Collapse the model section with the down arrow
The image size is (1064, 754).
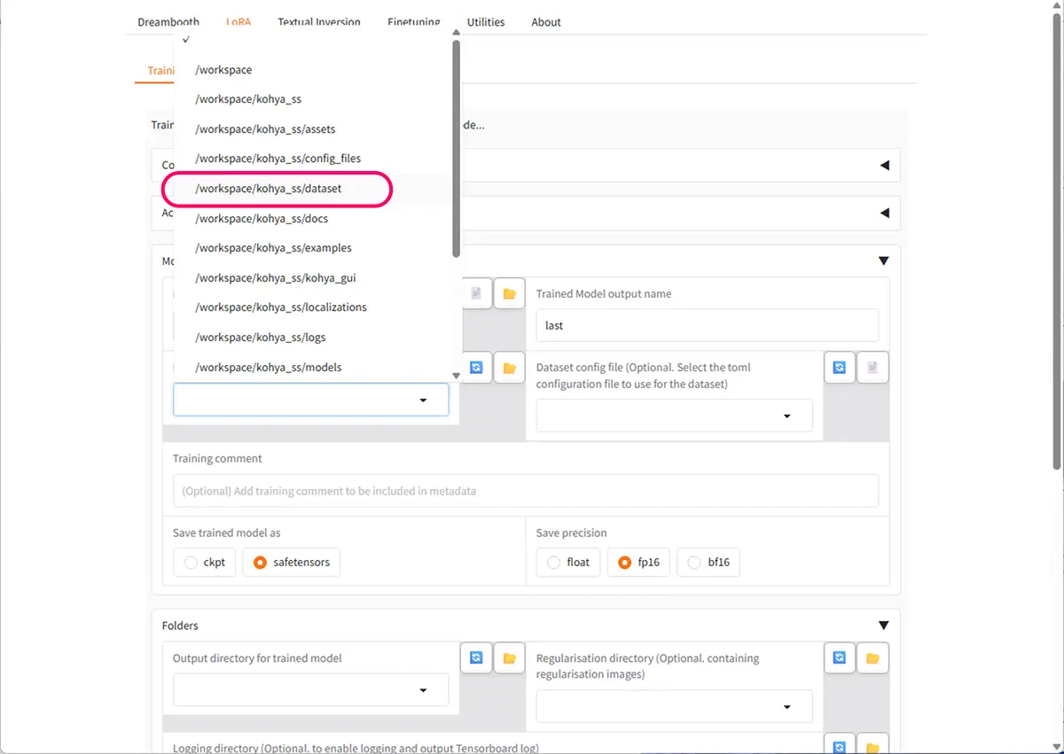click(x=882, y=260)
